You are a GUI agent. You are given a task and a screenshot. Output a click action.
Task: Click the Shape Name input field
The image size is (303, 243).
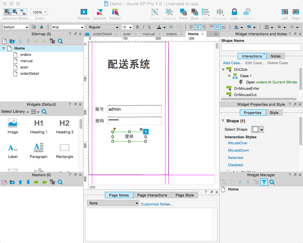[261, 47]
